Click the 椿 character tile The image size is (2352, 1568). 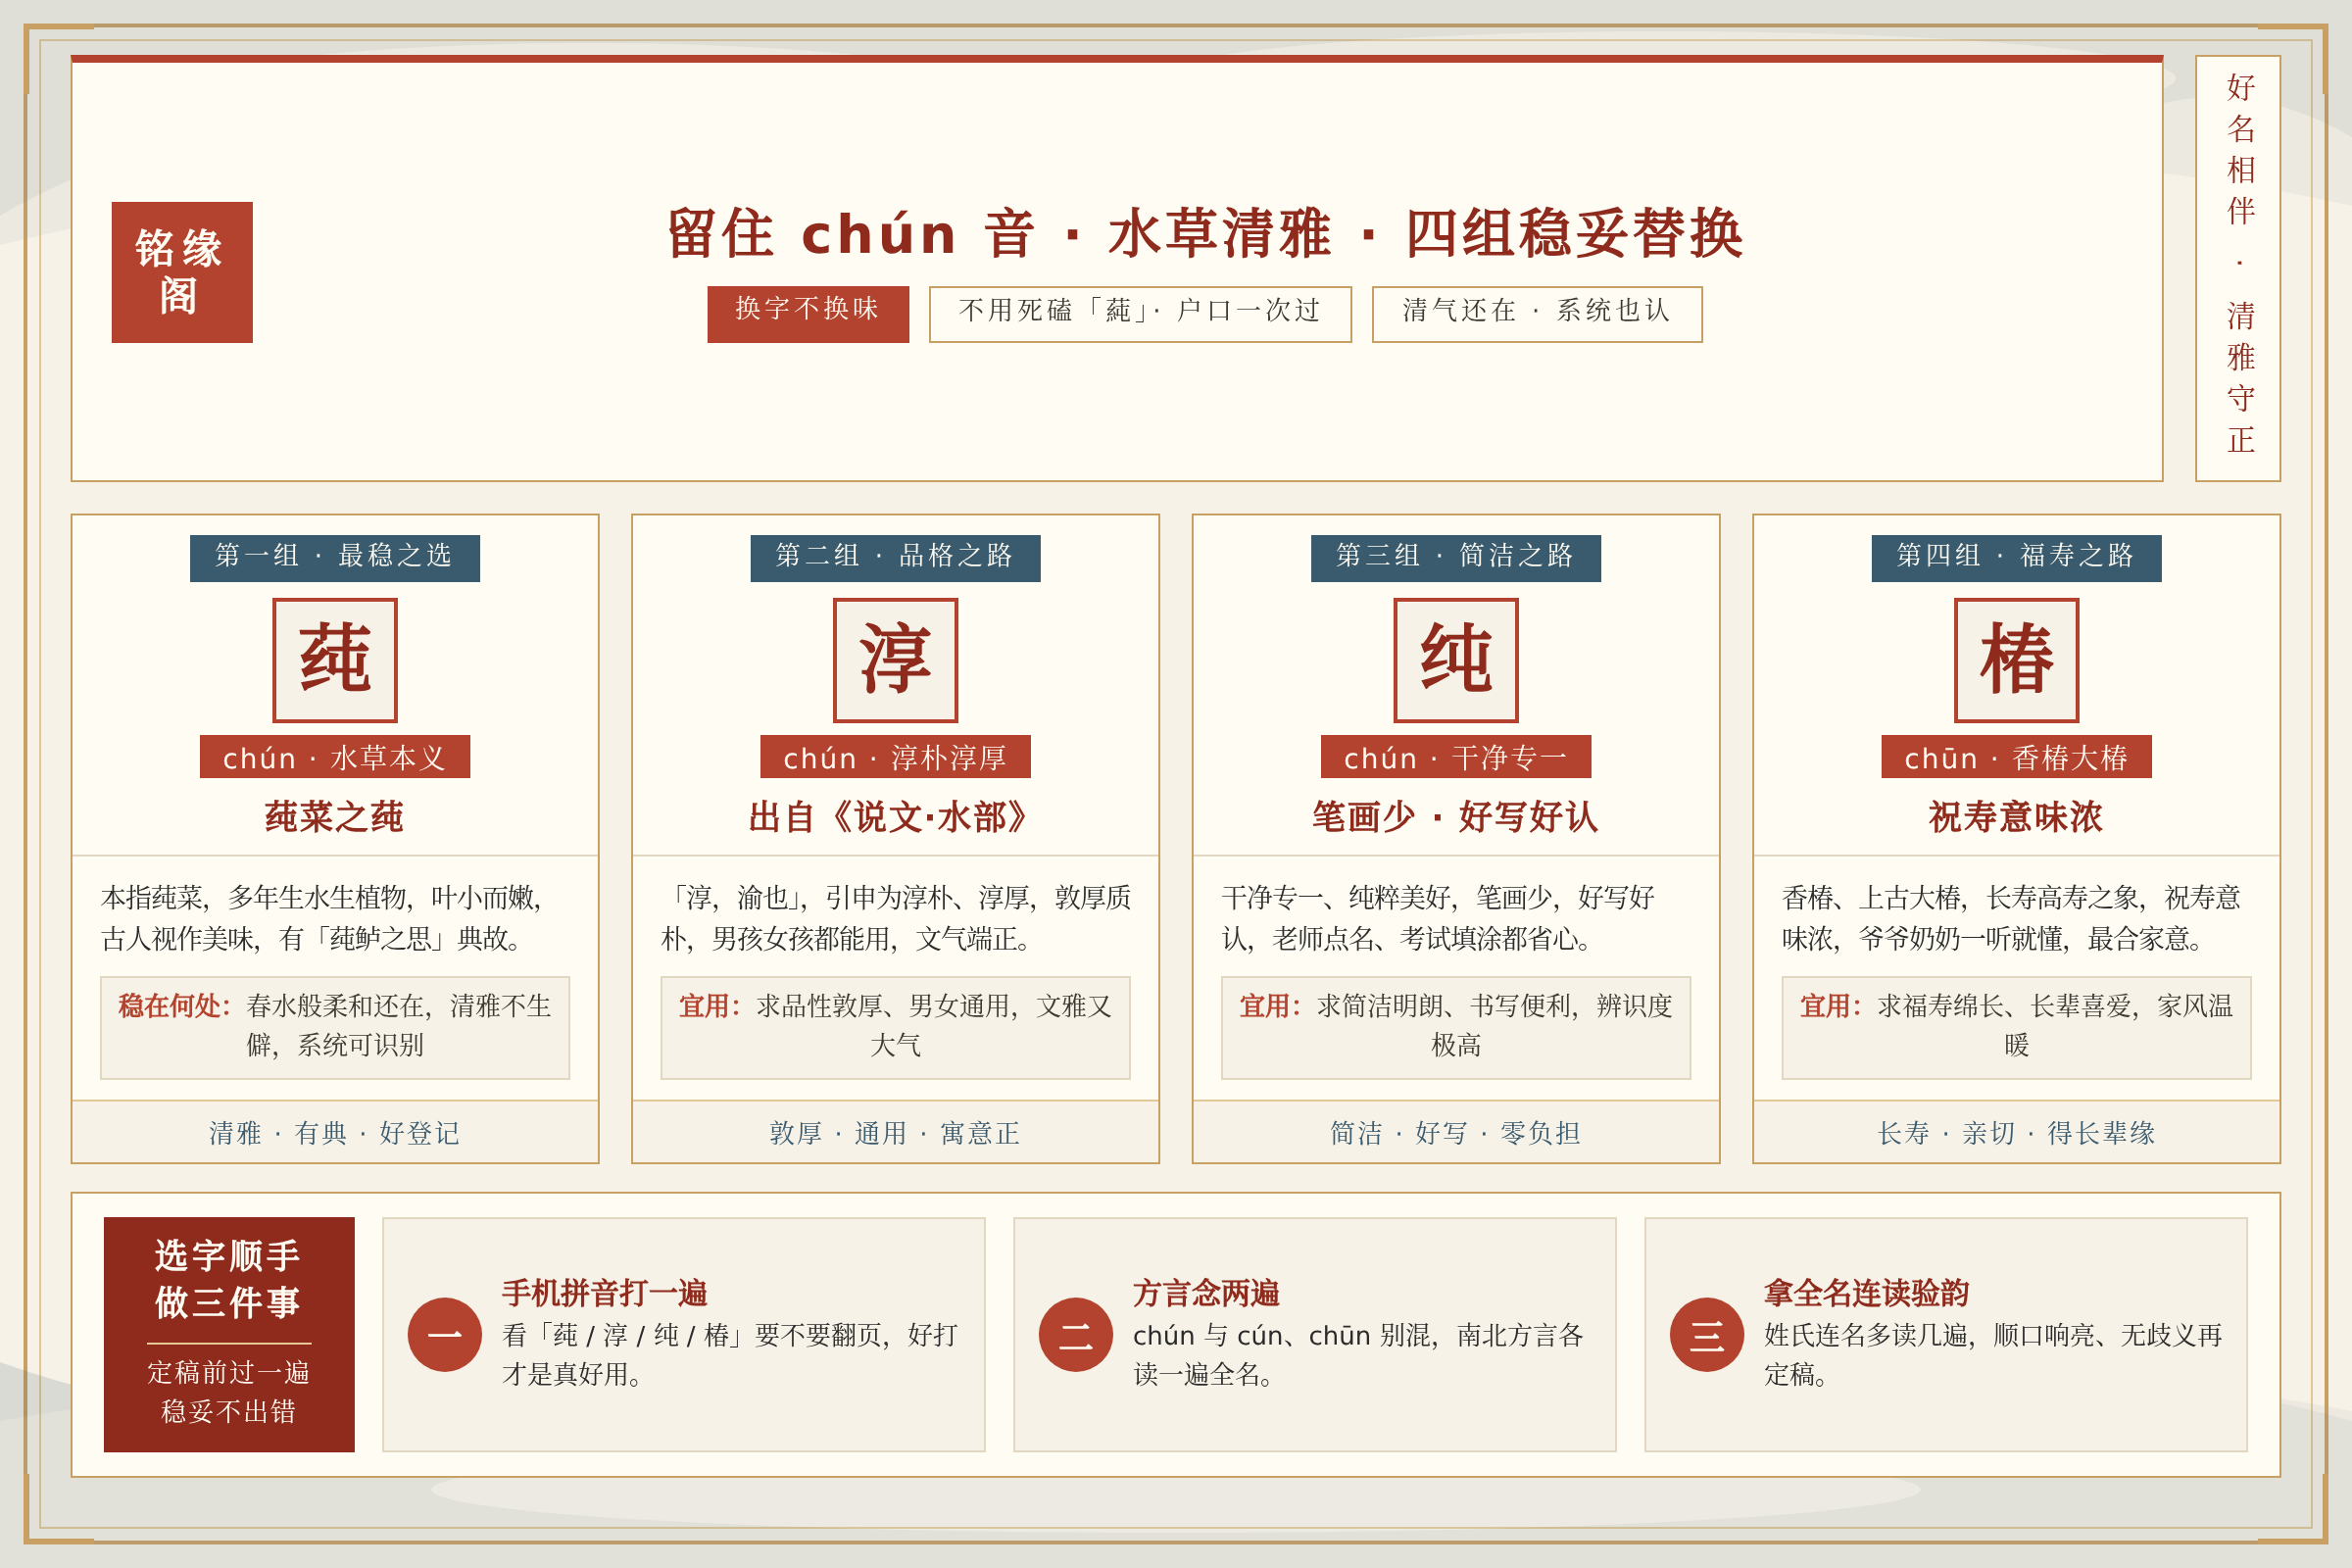coord(2017,660)
